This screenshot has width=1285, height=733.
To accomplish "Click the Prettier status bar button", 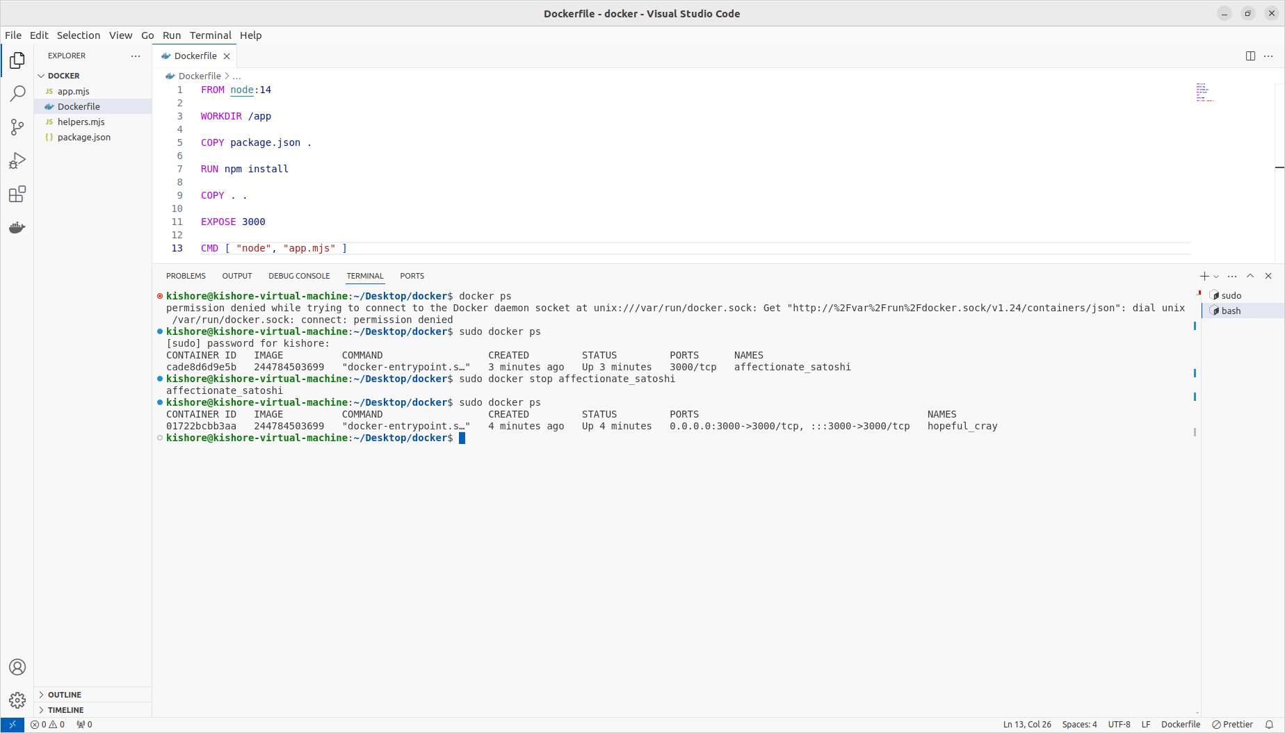I will point(1232,725).
